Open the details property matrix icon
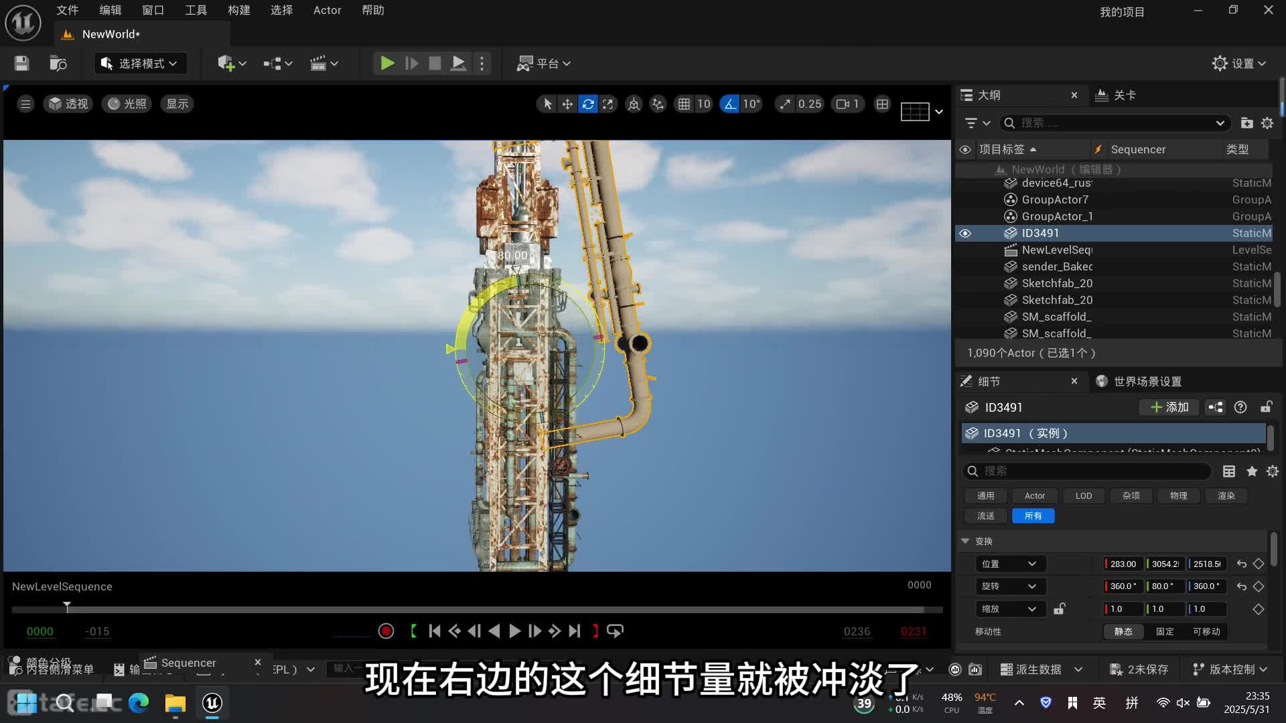 (1229, 471)
